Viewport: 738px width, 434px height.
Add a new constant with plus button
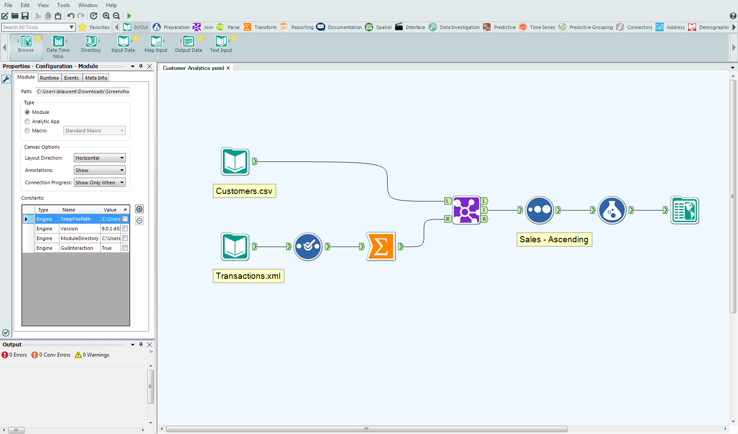[139, 209]
